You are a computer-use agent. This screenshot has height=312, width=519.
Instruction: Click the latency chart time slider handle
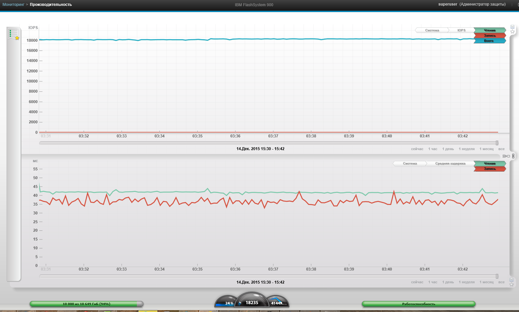(497, 276)
